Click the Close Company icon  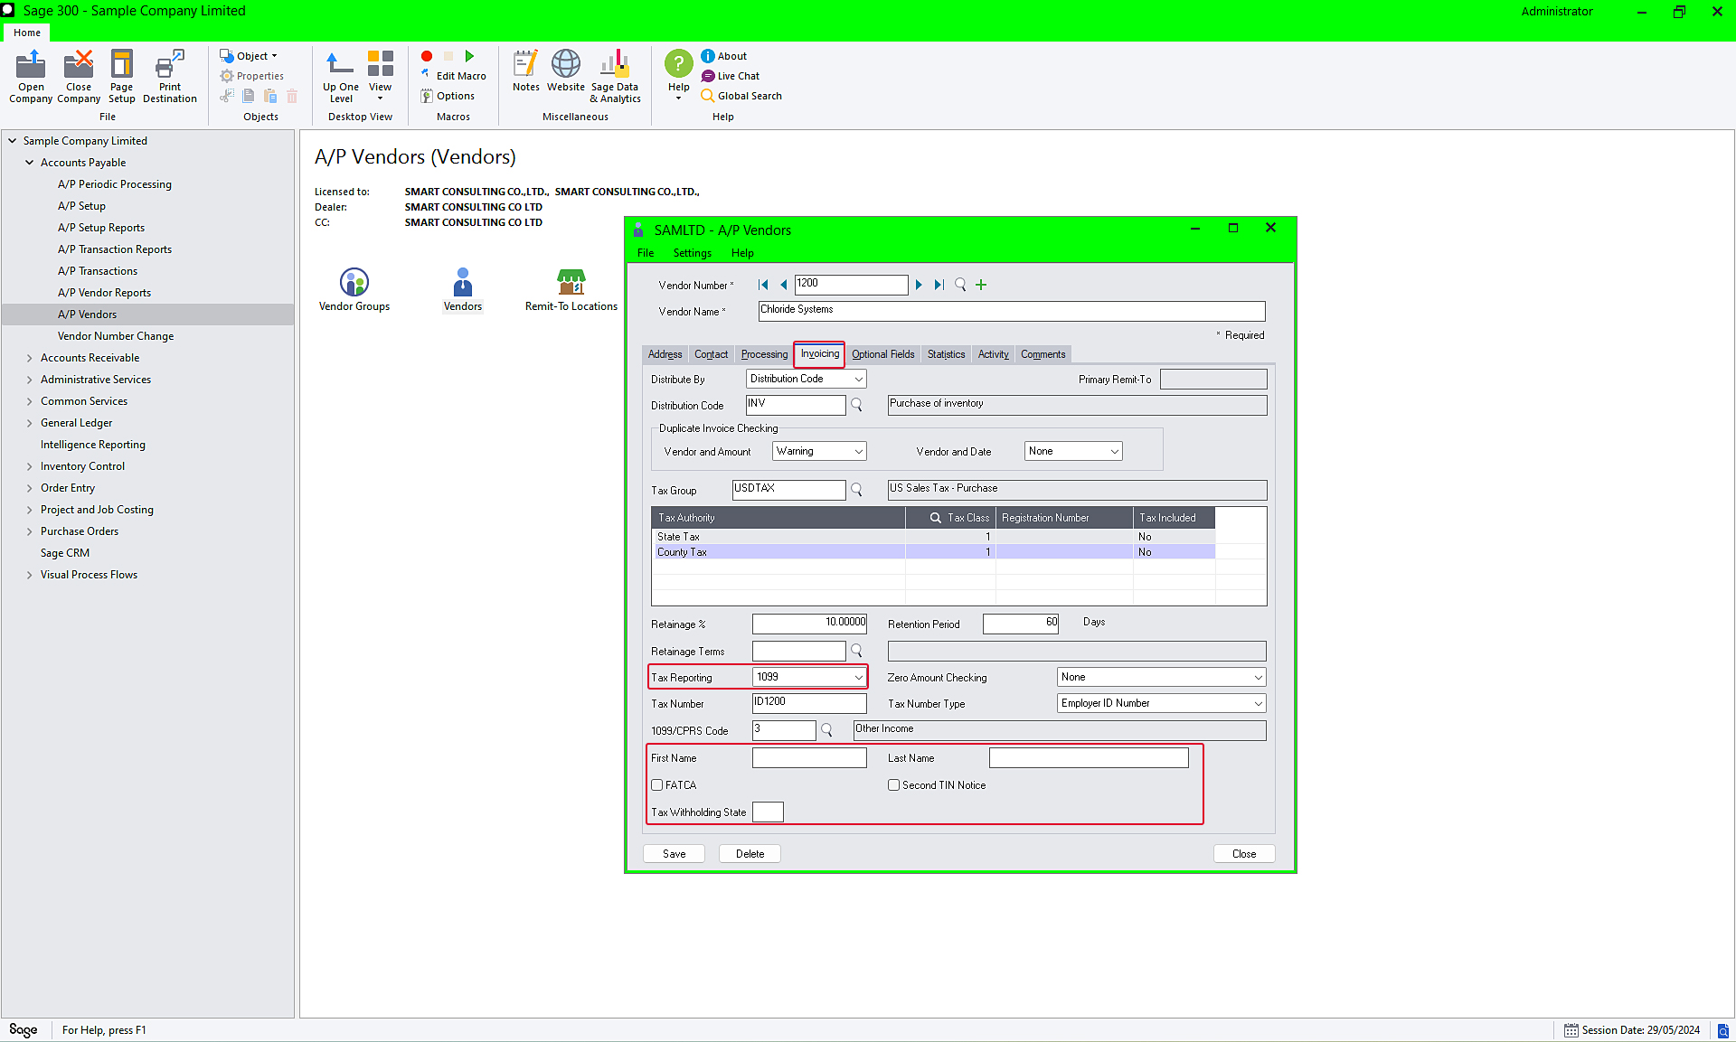[79, 76]
